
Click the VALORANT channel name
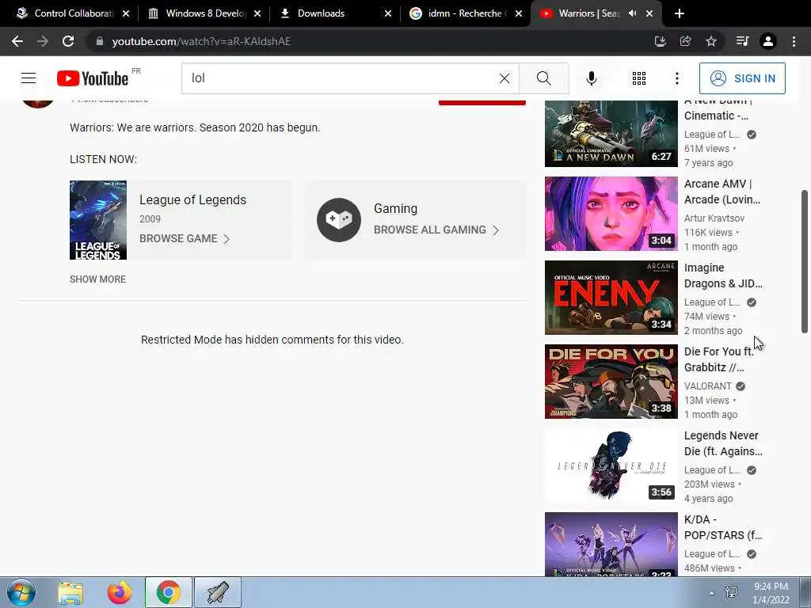707,386
